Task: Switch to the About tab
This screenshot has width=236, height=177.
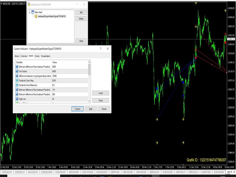Action: pos(17,56)
